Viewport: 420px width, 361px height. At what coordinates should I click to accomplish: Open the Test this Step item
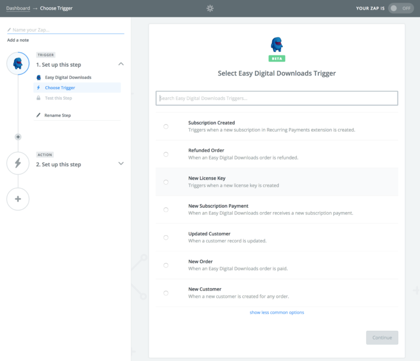[x=77, y=98]
